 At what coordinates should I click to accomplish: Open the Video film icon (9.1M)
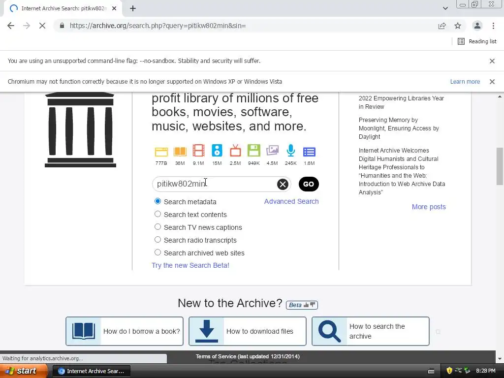tap(198, 151)
